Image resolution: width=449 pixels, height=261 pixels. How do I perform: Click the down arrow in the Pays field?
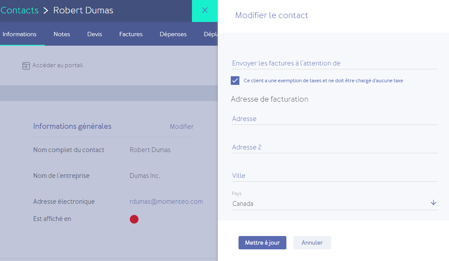tap(433, 203)
